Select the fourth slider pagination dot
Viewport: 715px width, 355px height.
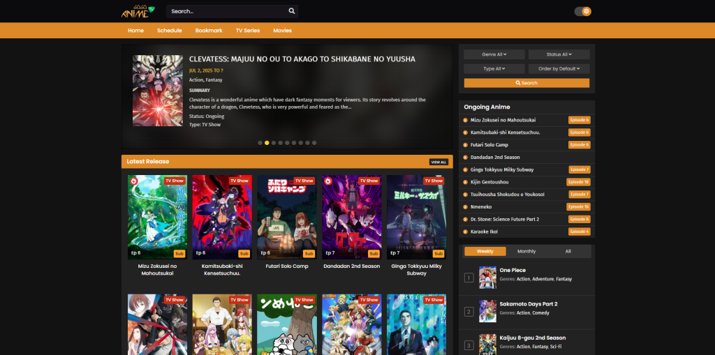[x=281, y=143]
